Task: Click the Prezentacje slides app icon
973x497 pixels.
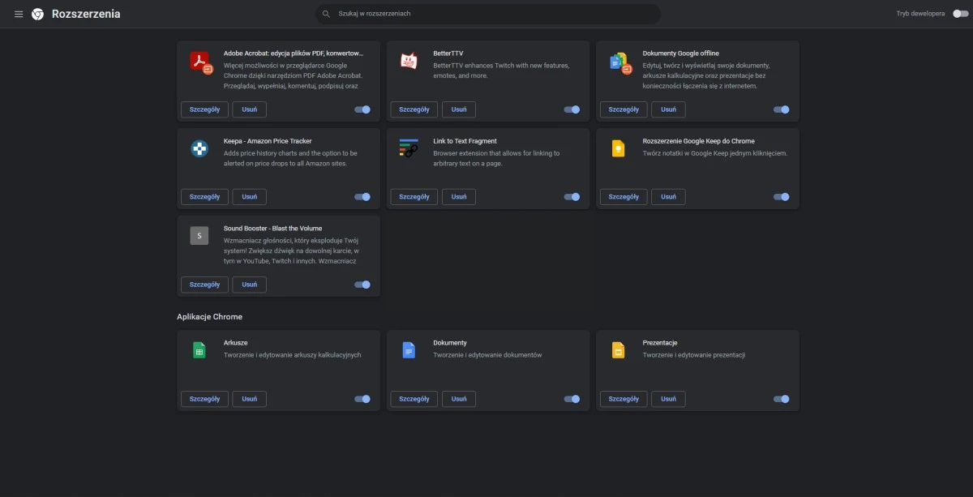Action: click(x=618, y=350)
